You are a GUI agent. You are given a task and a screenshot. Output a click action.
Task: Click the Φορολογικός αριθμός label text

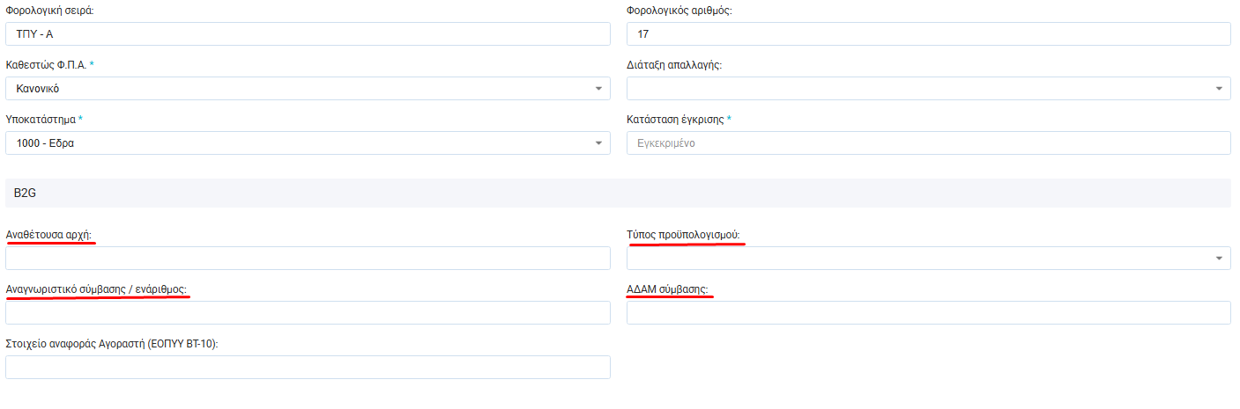[x=679, y=11]
